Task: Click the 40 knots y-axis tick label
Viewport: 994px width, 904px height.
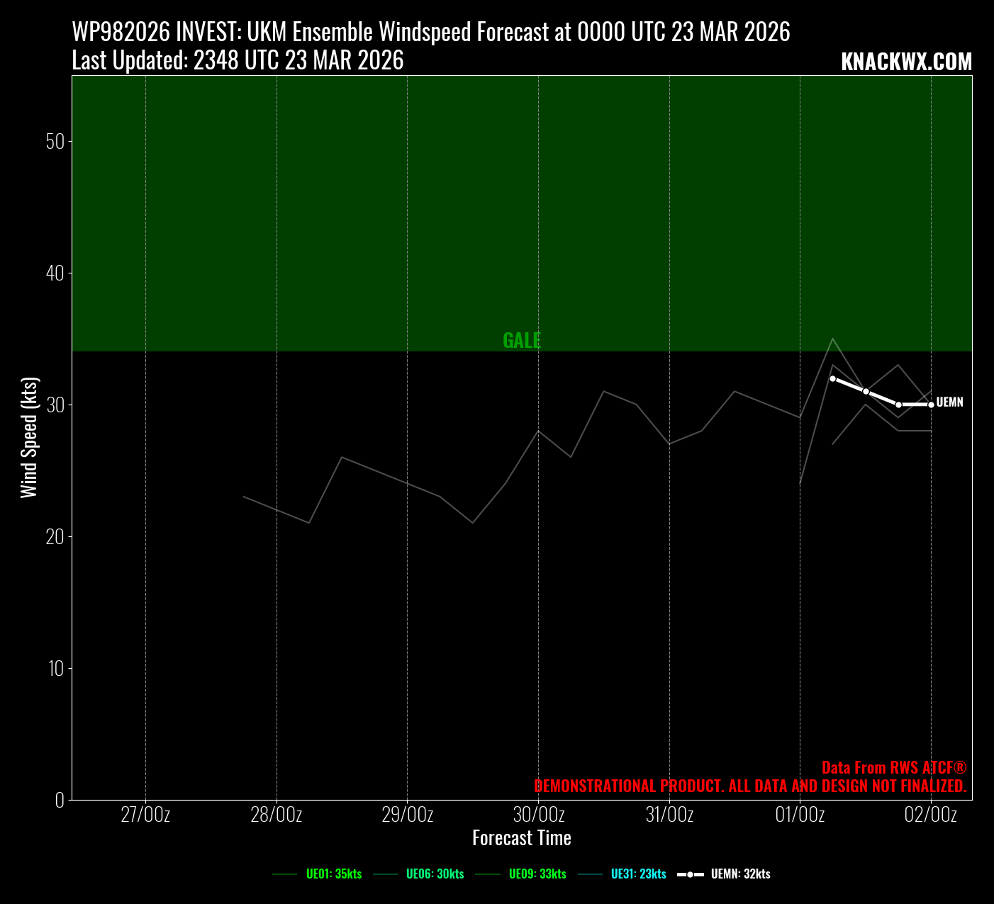Action: 55,273
